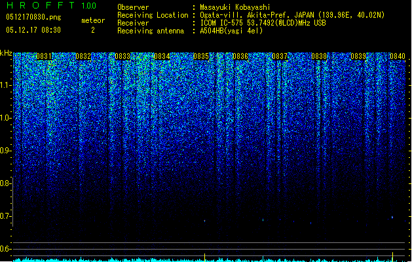Screen dimensions: 412x262
Task: Click the 0832 time marker
Action: 83,56
